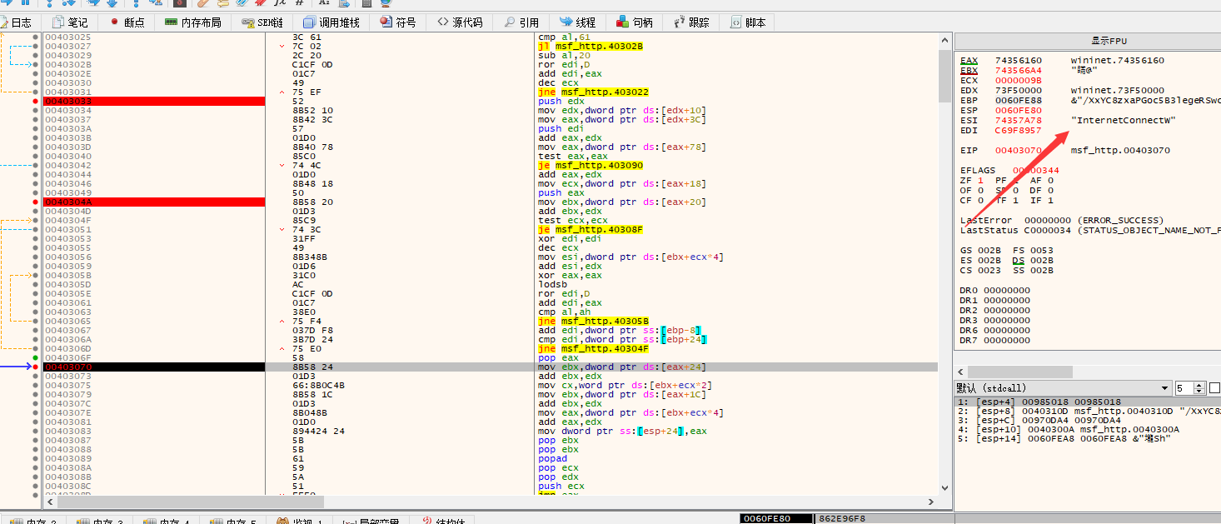The width and height of the screenshot is (1221, 524).
Task: Select the ECX register value 0000009B
Action: click(1018, 81)
